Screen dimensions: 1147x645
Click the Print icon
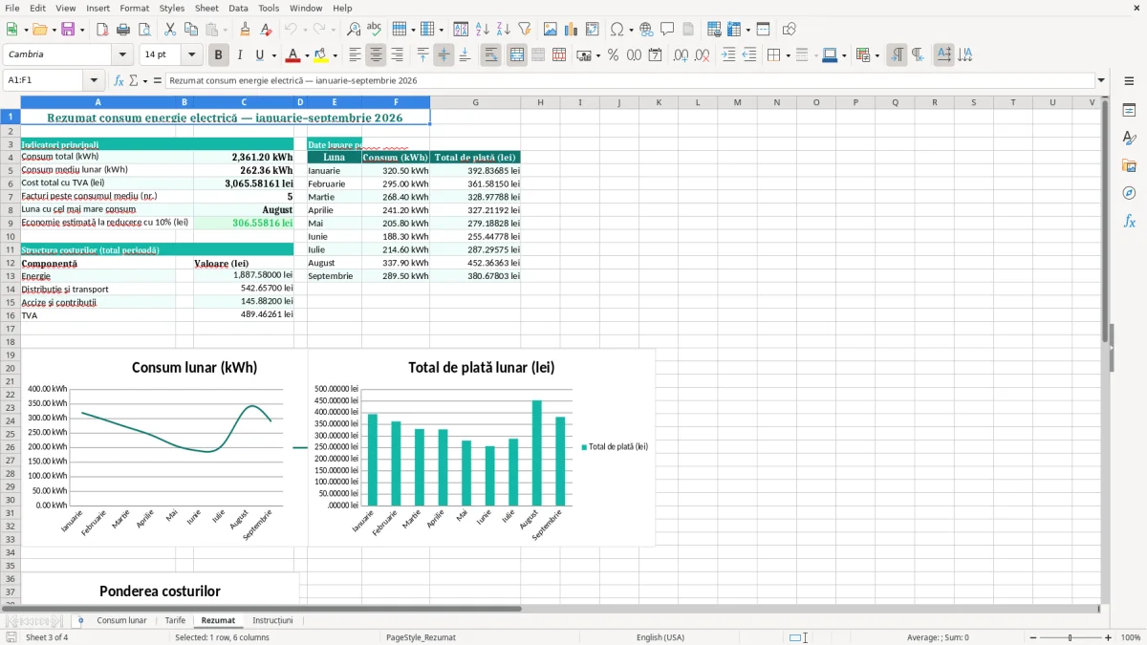click(123, 30)
